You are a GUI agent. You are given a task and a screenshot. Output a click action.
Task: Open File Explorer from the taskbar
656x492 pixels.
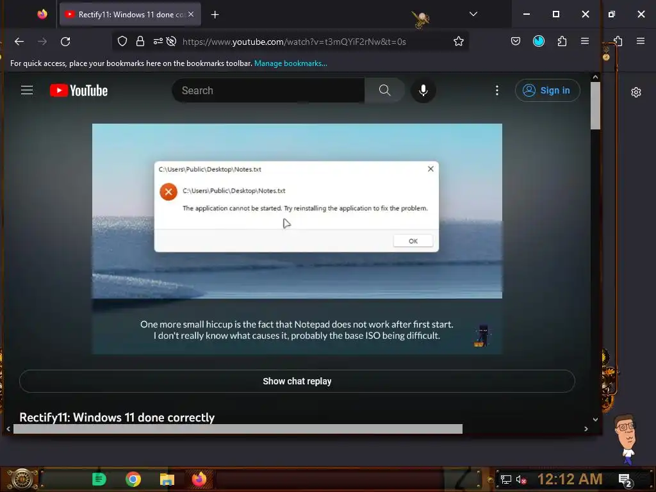click(167, 479)
